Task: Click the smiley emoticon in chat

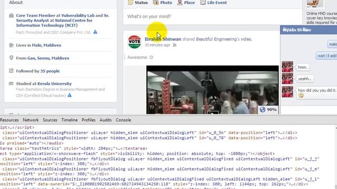Action: tap(301, 96)
